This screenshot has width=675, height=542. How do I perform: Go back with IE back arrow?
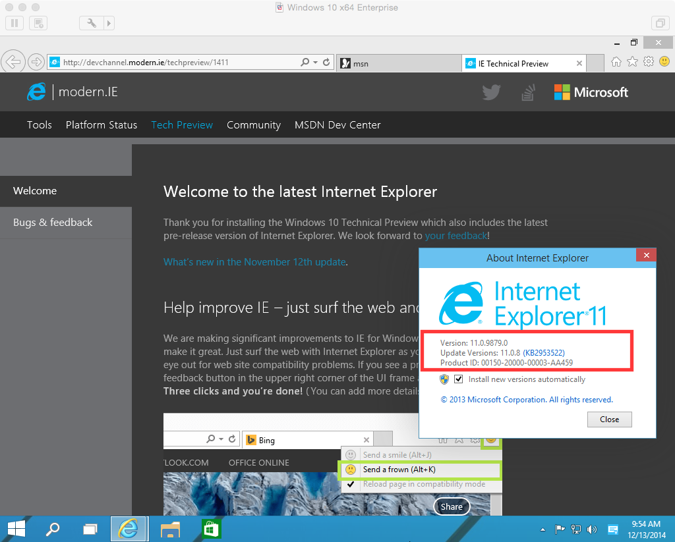click(13, 62)
